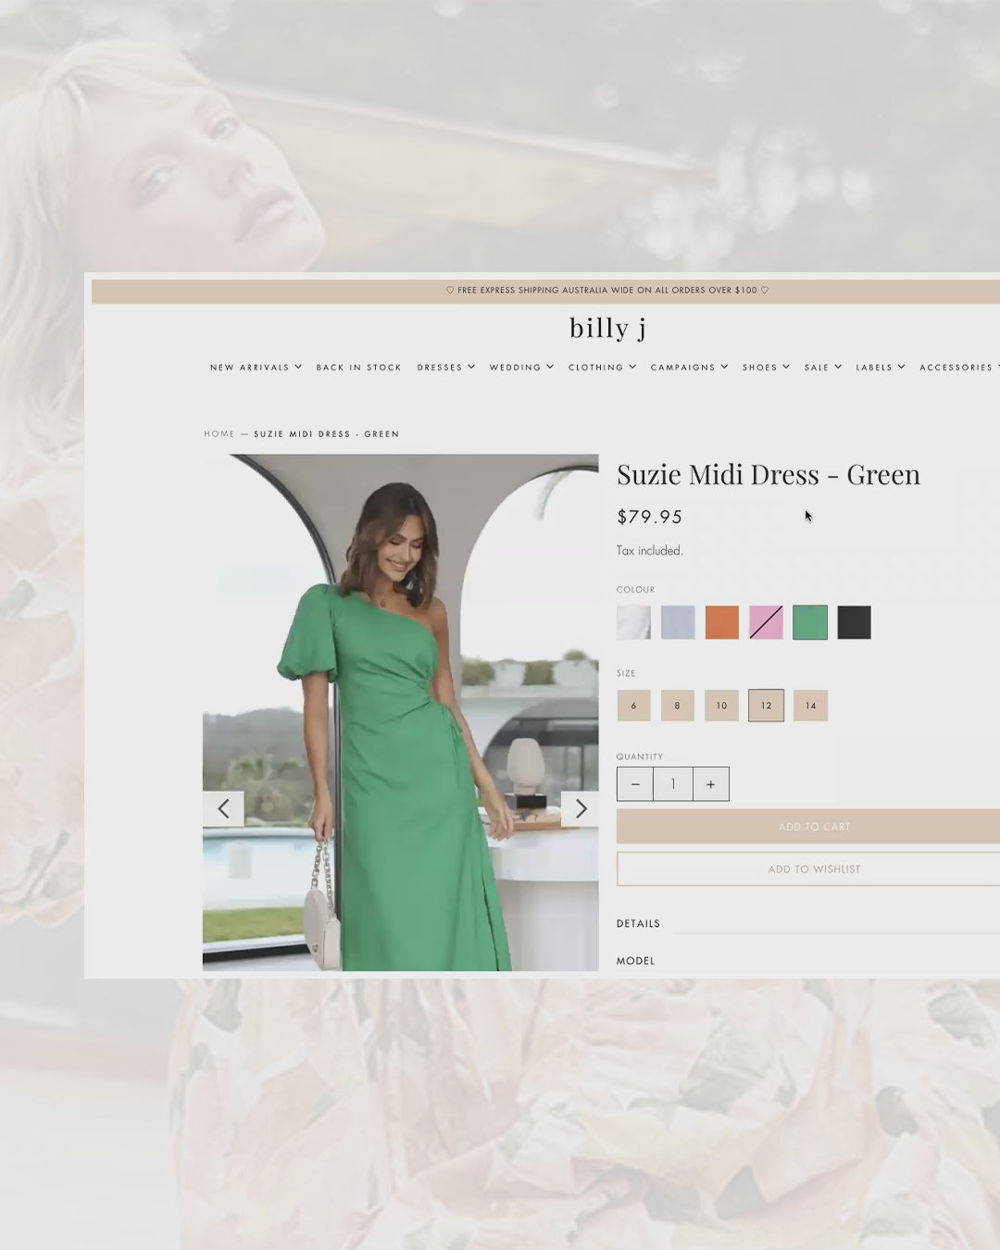Open the Wedding dropdown menu
This screenshot has width=1000, height=1250.
520,368
